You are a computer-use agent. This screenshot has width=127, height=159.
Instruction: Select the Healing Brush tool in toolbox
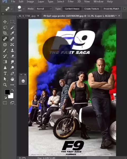pos(12,39)
